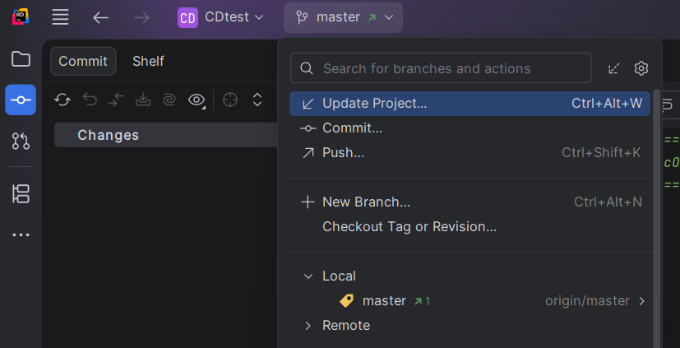
Task: Choose Commit... from the branch popup
Action: click(x=470, y=128)
